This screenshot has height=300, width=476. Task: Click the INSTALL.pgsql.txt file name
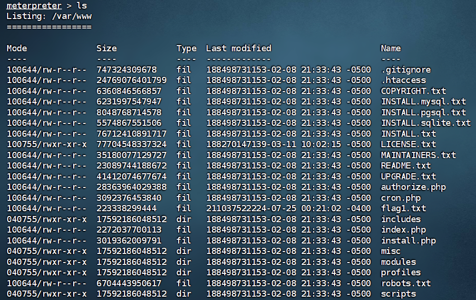click(423, 112)
